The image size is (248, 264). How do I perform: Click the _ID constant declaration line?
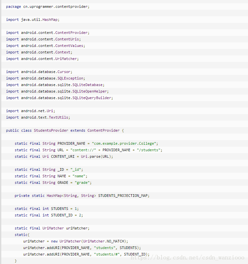(49, 169)
